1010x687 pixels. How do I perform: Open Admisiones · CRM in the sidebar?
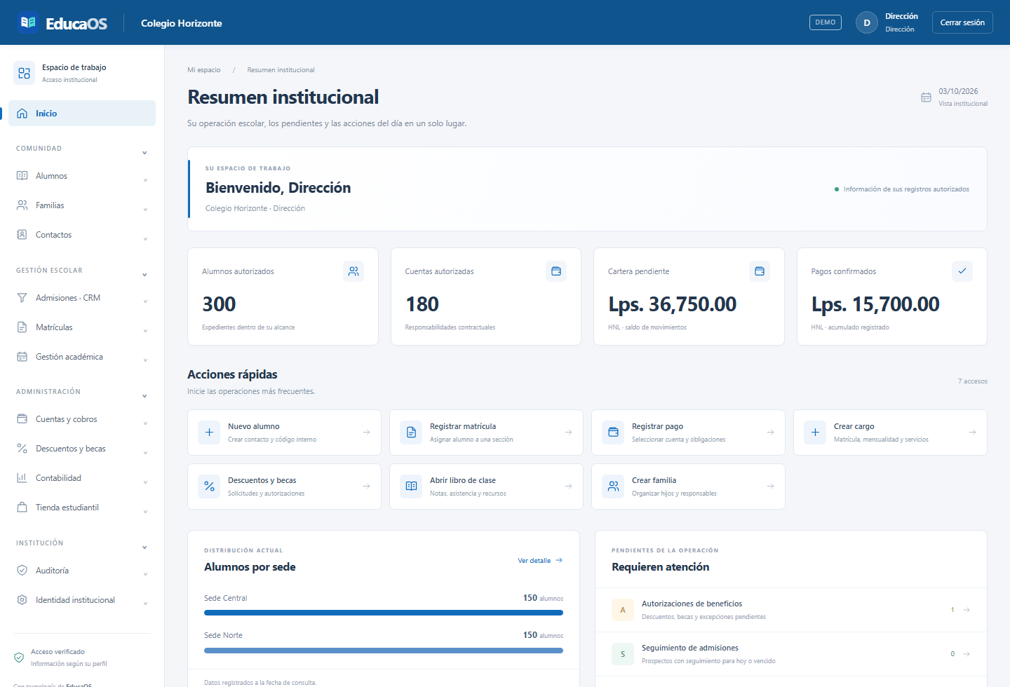(x=82, y=298)
